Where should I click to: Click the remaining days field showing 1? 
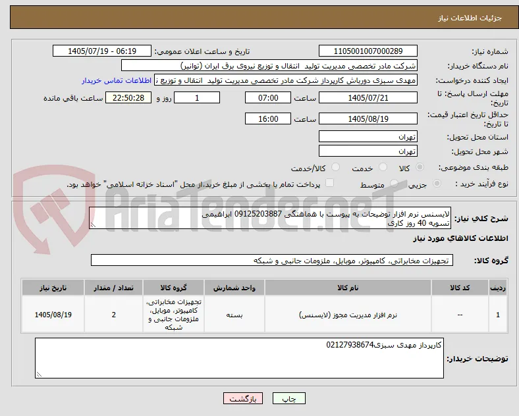(x=197, y=97)
